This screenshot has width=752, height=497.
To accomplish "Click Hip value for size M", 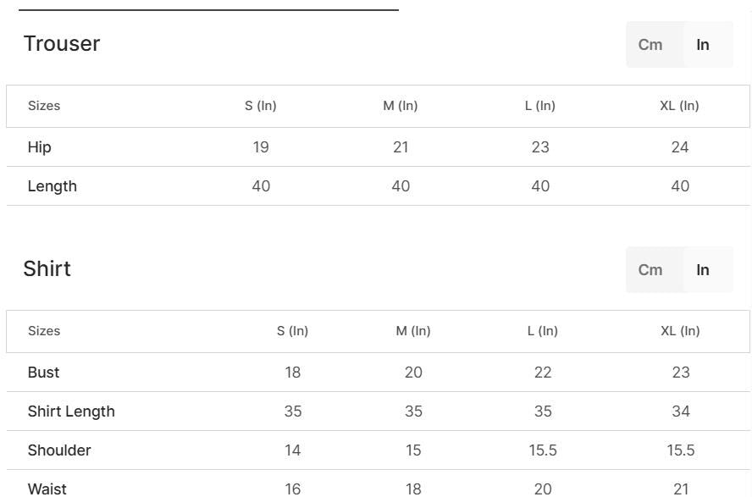I will tap(401, 147).
